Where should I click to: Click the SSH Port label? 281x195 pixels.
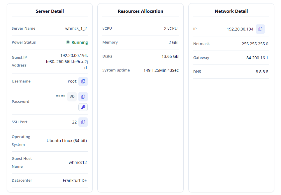20,122
